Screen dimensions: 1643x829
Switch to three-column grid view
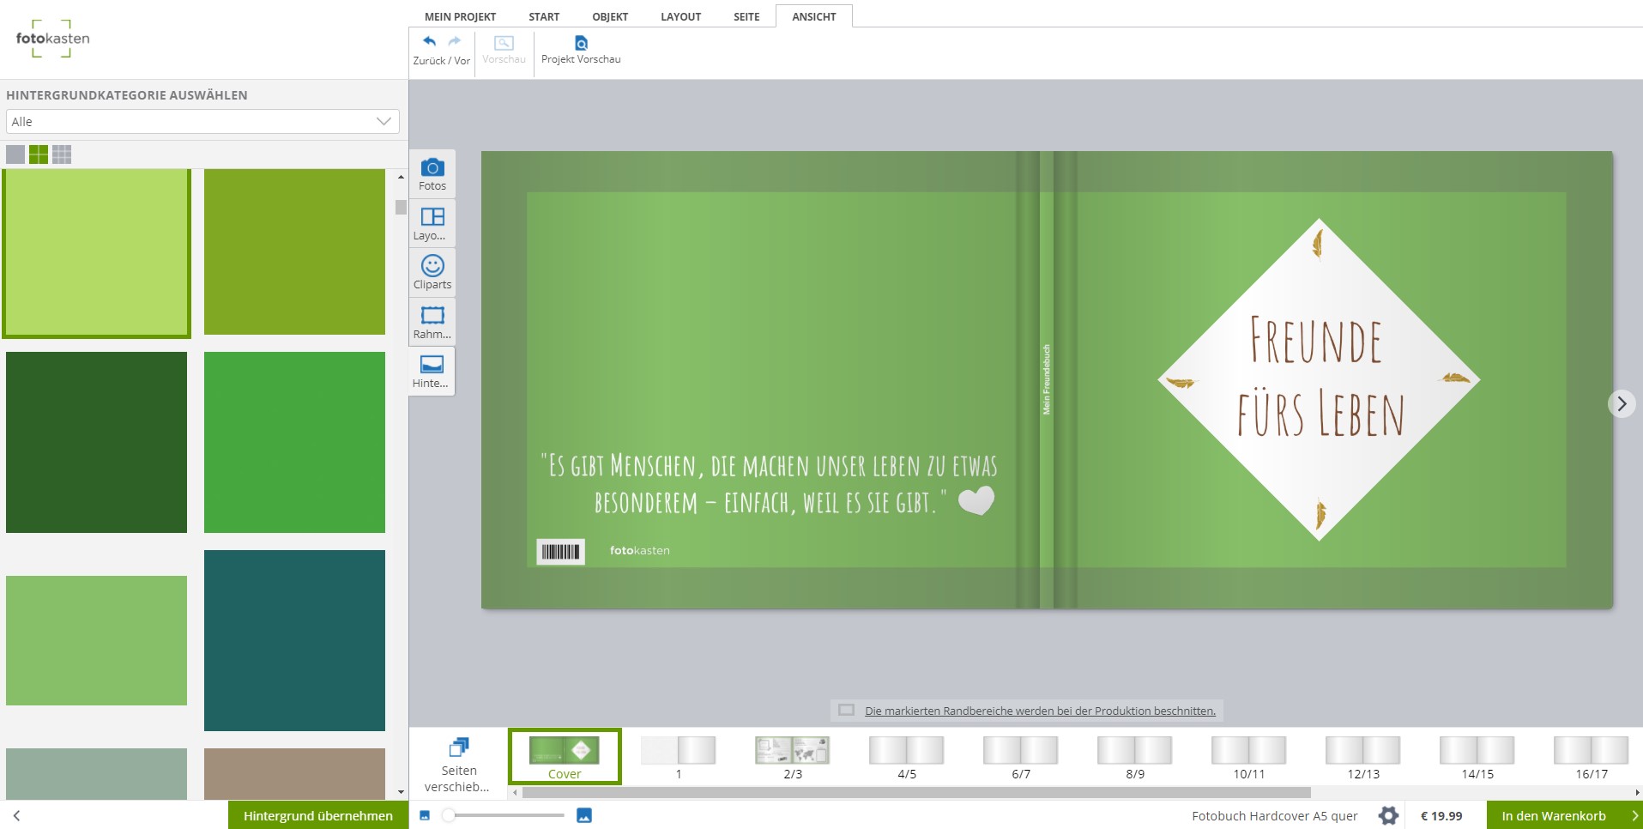click(62, 154)
